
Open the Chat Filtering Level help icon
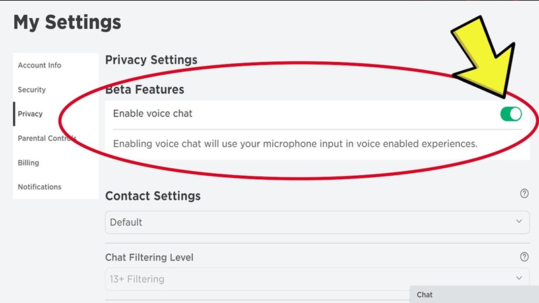[524, 257]
